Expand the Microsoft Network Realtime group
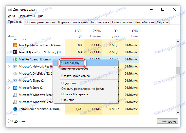 point(9,66)
